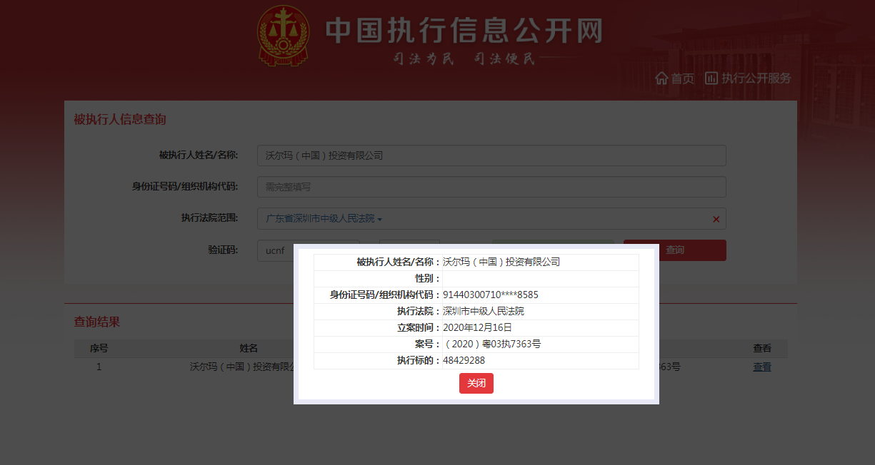Click the 执行标的 label in popup
The image size is (875, 465).
pyautogui.click(x=420, y=361)
